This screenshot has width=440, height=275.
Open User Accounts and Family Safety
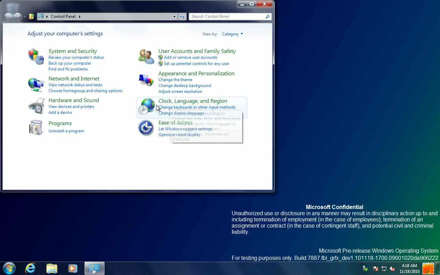tap(197, 51)
